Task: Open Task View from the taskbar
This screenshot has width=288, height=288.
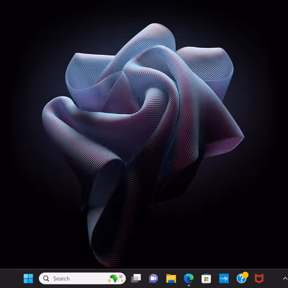Action: click(136, 278)
